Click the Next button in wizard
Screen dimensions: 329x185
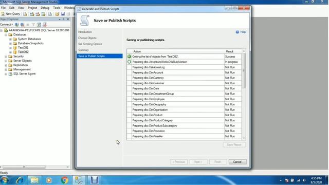point(198,162)
